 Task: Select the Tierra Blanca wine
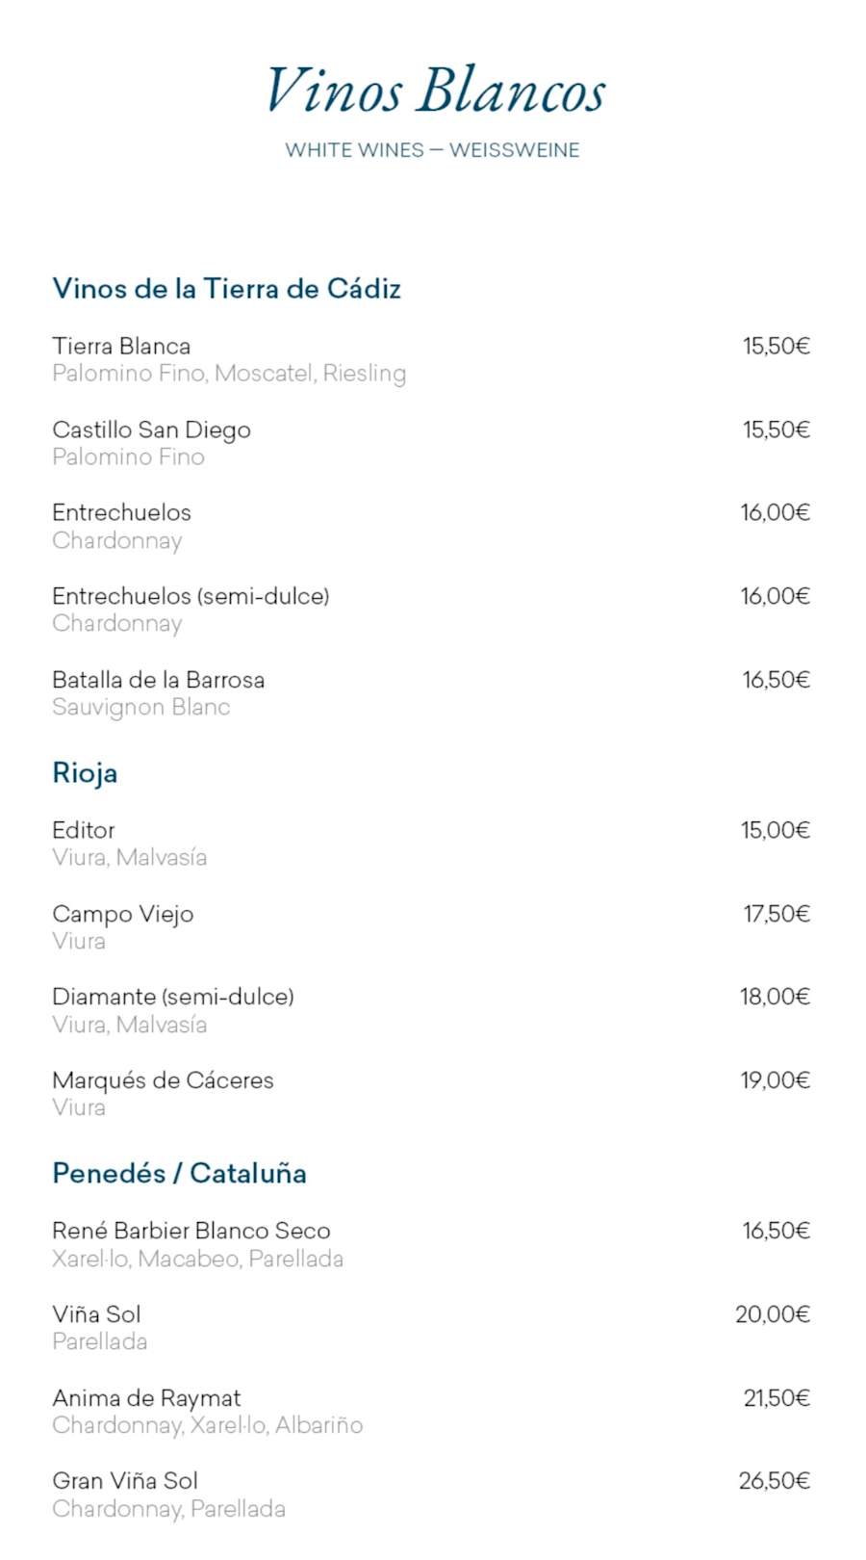click(x=121, y=346)
